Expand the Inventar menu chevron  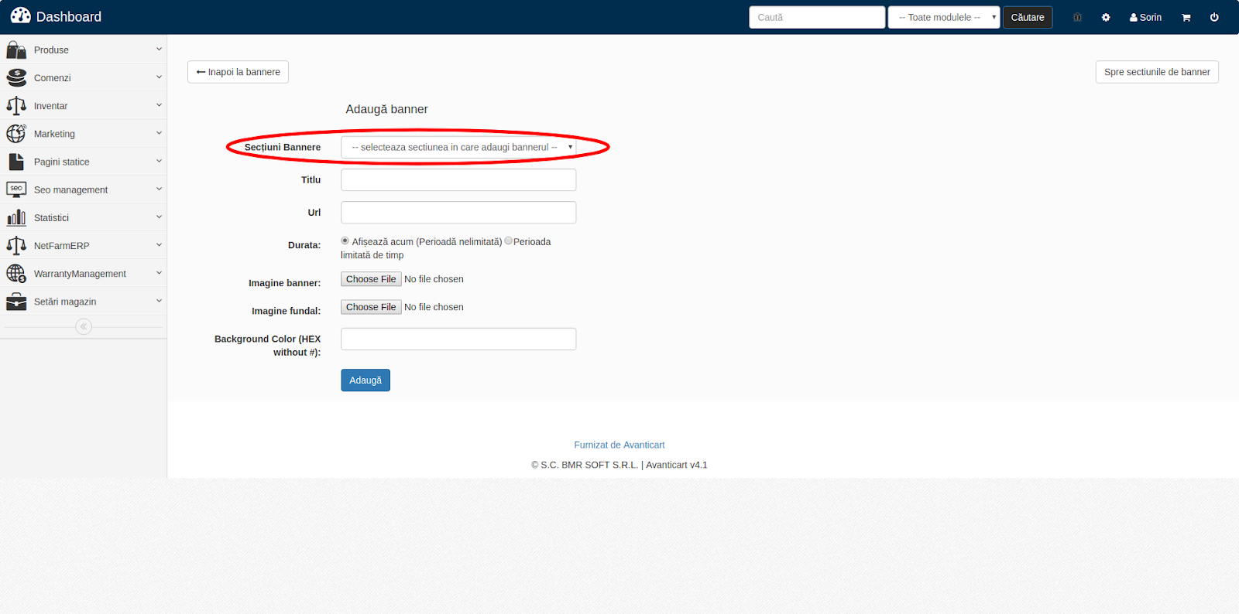point(159,105)
